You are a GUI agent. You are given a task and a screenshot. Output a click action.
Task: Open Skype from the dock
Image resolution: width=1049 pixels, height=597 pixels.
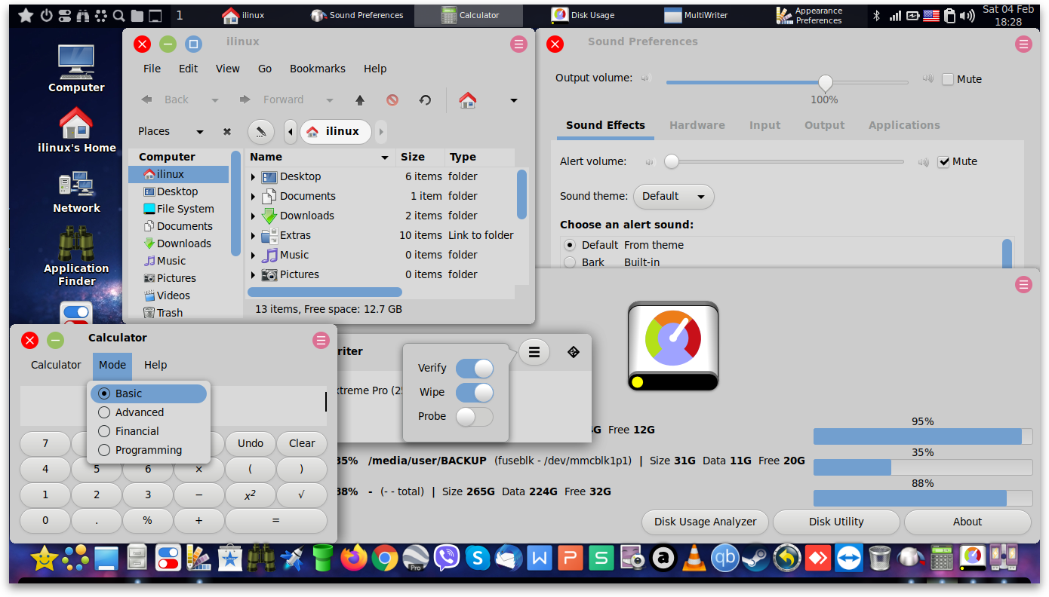478,559
